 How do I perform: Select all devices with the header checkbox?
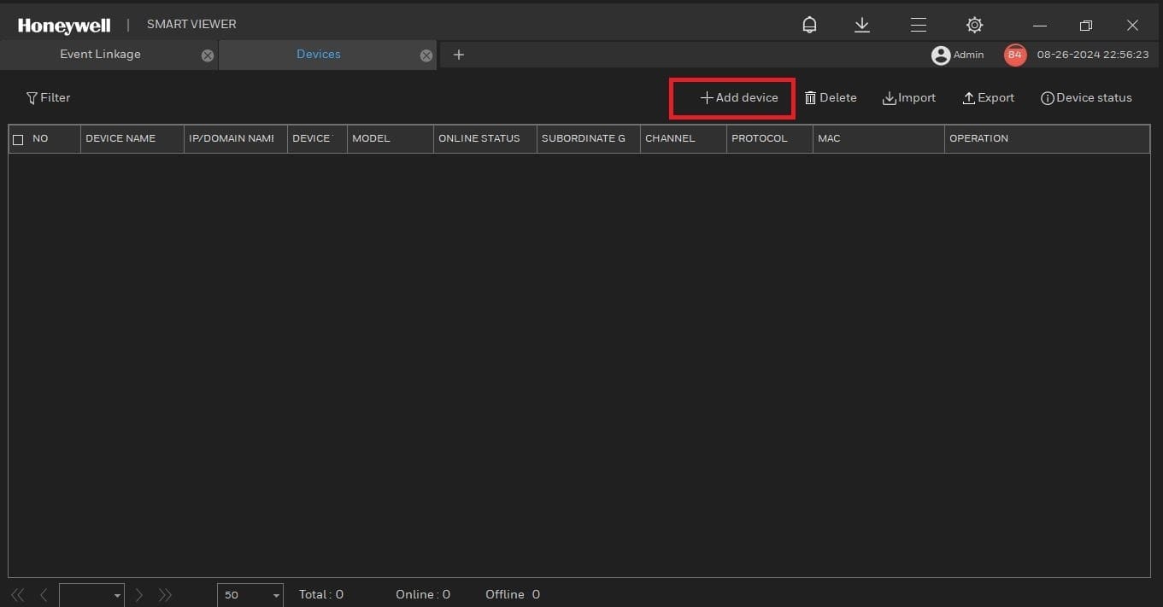click(18, 138)
